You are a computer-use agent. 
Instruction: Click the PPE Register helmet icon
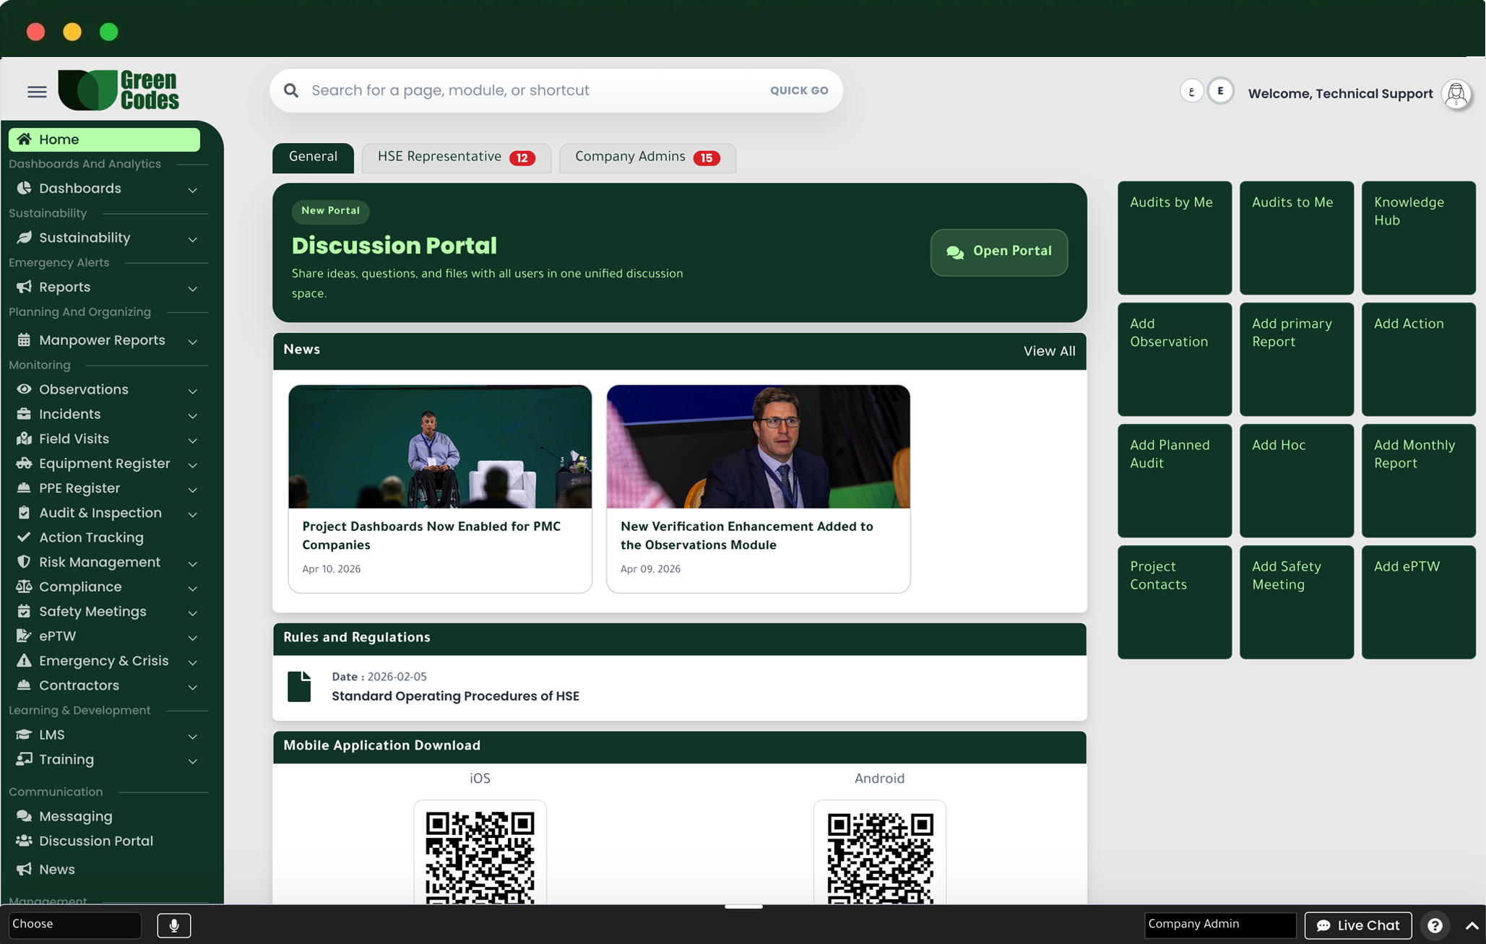[24, 488]
